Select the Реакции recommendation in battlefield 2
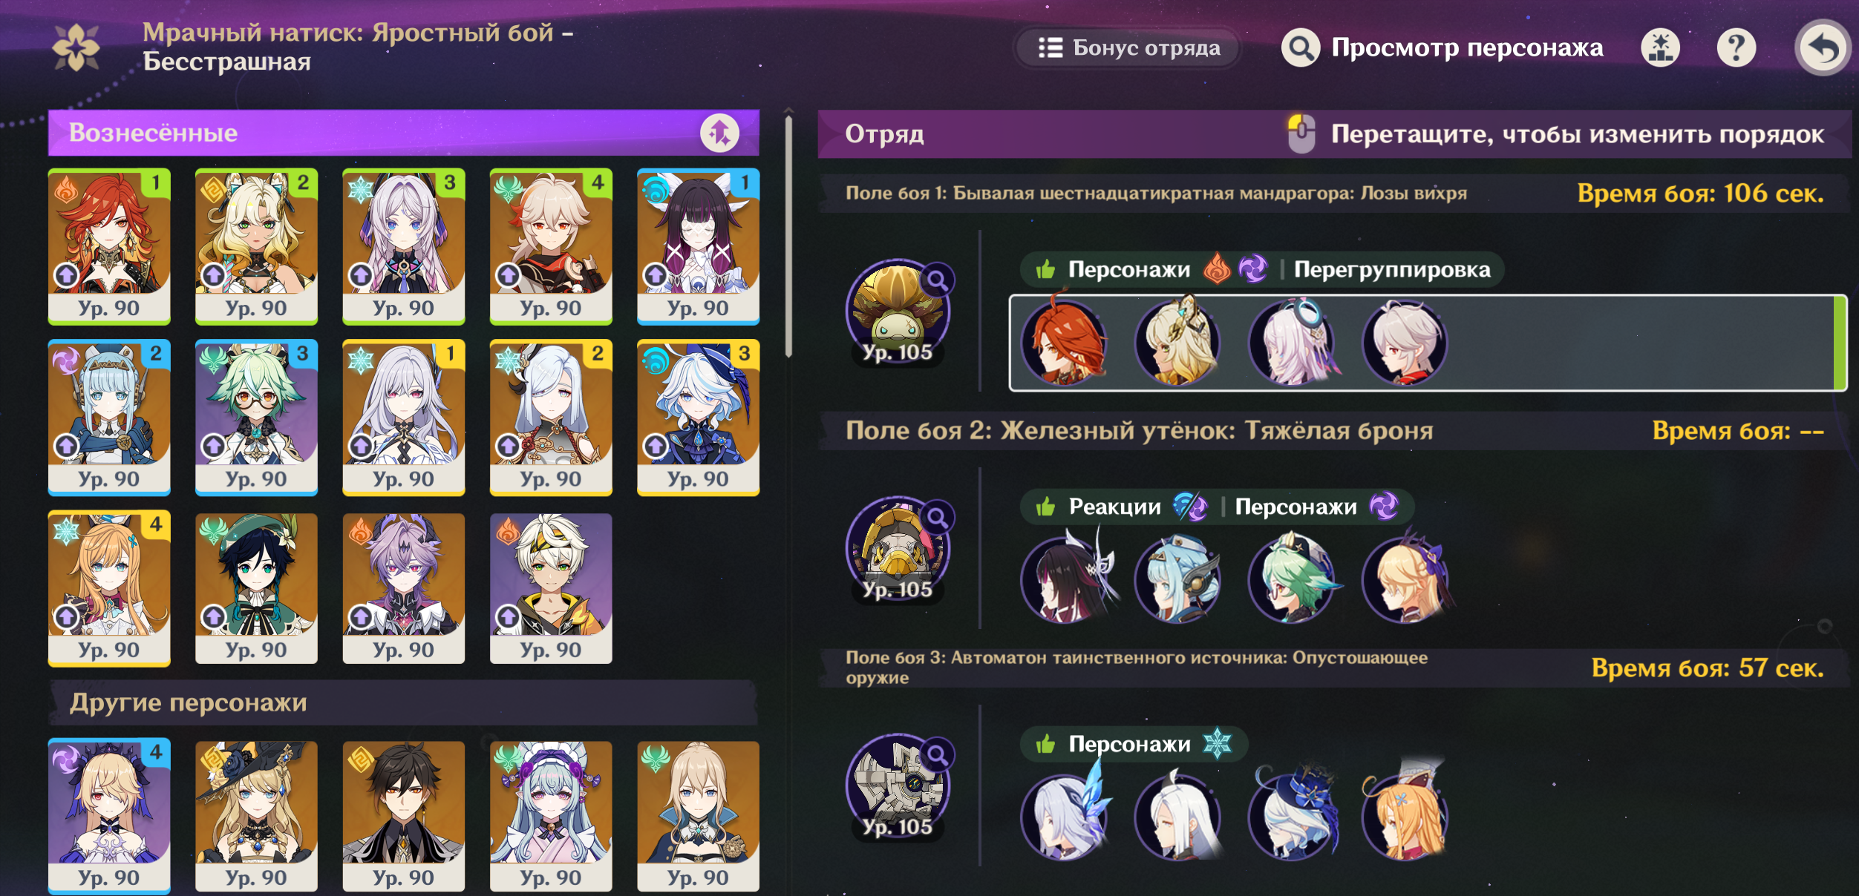 click(x=1114, y=507)
